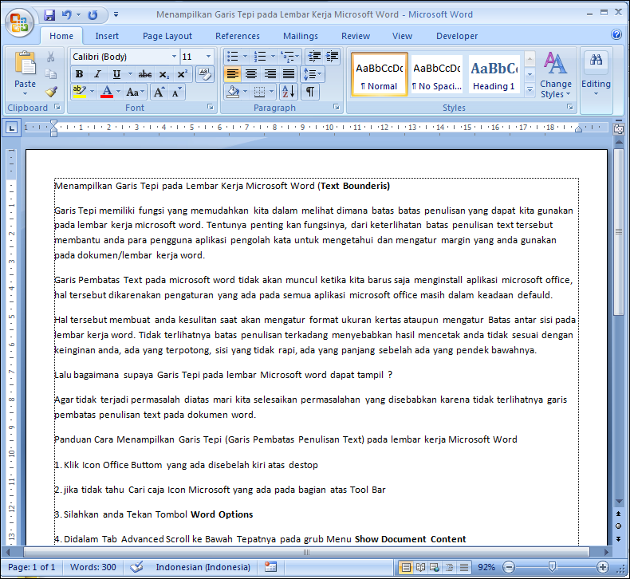This screenshot has height=579, width=630.
Task: Zoom in with the plus button
Action: point(602,567)
